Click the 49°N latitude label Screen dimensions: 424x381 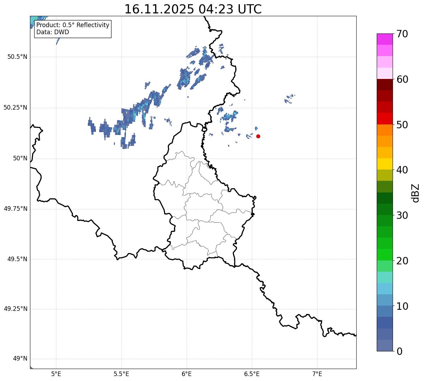(20, 359)
